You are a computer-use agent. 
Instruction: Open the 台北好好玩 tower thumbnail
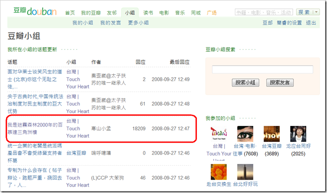[x=245, y=172]
